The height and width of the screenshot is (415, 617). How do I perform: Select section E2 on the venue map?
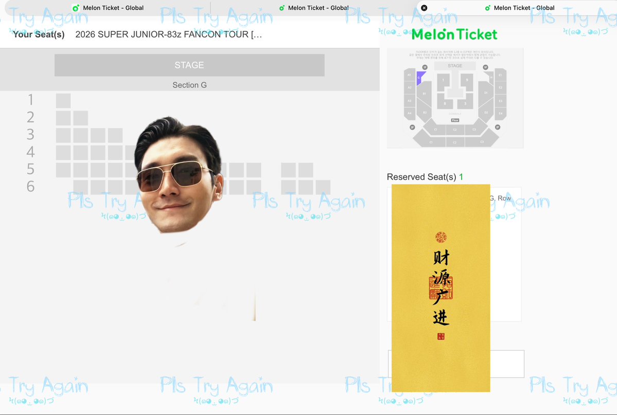(x=501, y=87)
